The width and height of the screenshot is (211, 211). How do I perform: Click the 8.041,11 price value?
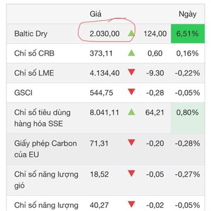104,113
